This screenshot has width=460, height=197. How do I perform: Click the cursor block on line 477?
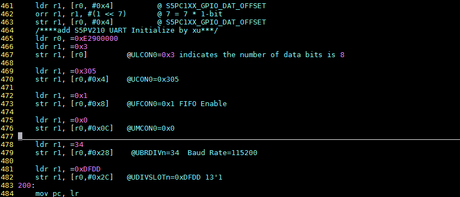coord(20,136)
